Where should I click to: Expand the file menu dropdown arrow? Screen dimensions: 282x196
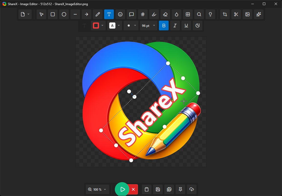(28, 14)
